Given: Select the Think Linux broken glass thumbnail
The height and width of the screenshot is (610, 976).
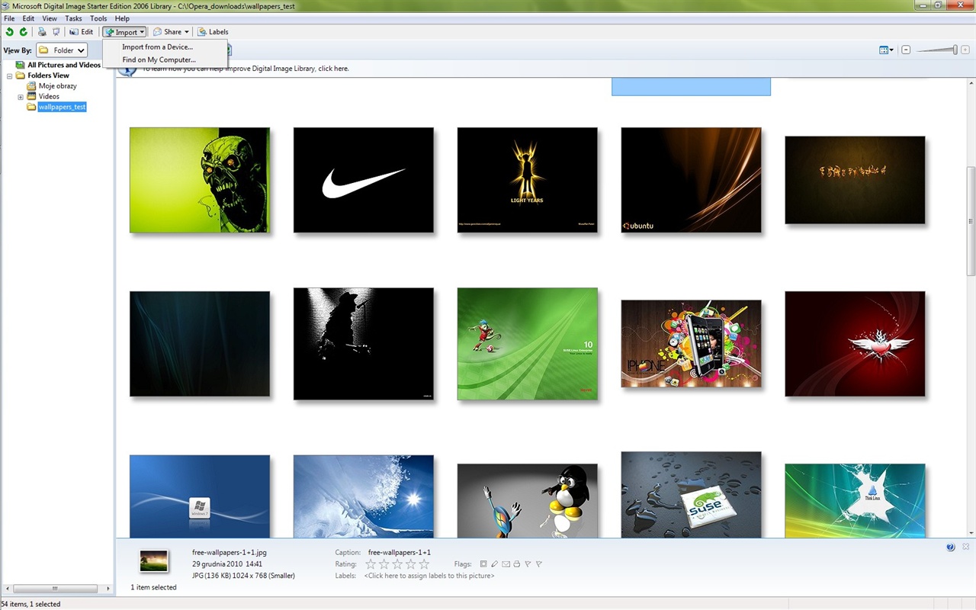Looking at the screenshot, I should [x=856, y=501].
